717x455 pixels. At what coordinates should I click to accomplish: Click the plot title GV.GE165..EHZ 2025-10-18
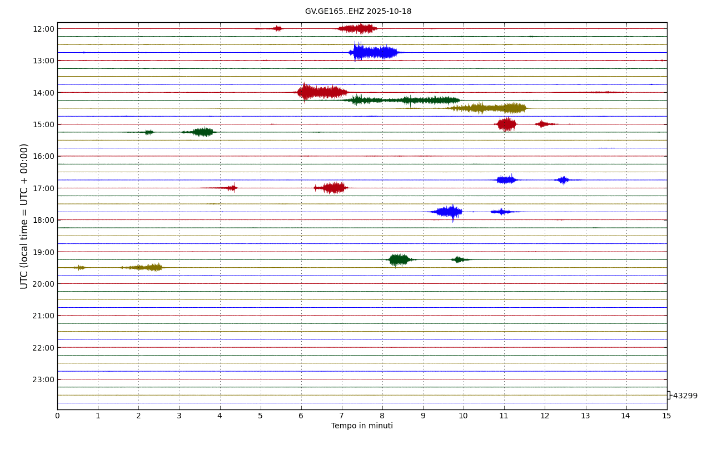pyautogui.click(x=358, y=12)
